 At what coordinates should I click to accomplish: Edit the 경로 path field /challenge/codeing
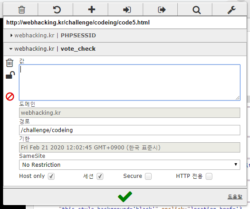tap(129, 130)
